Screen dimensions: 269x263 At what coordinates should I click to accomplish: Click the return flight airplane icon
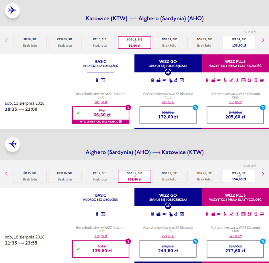point(12,144)
